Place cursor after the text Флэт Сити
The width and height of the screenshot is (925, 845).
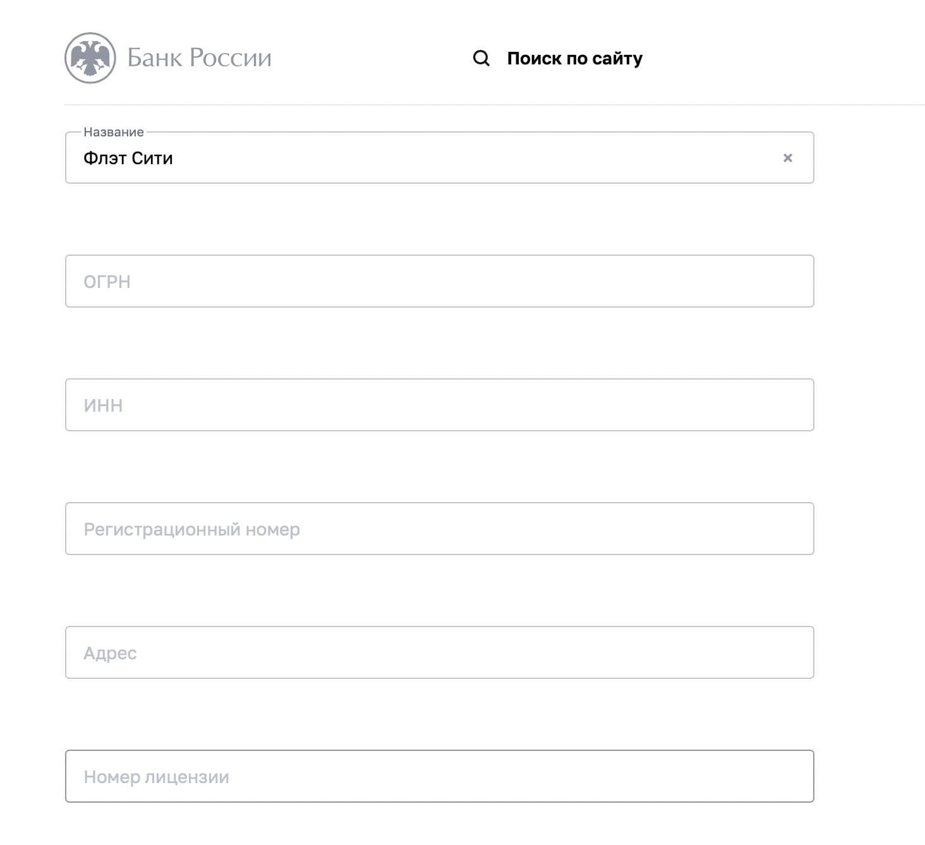point(174,158)
